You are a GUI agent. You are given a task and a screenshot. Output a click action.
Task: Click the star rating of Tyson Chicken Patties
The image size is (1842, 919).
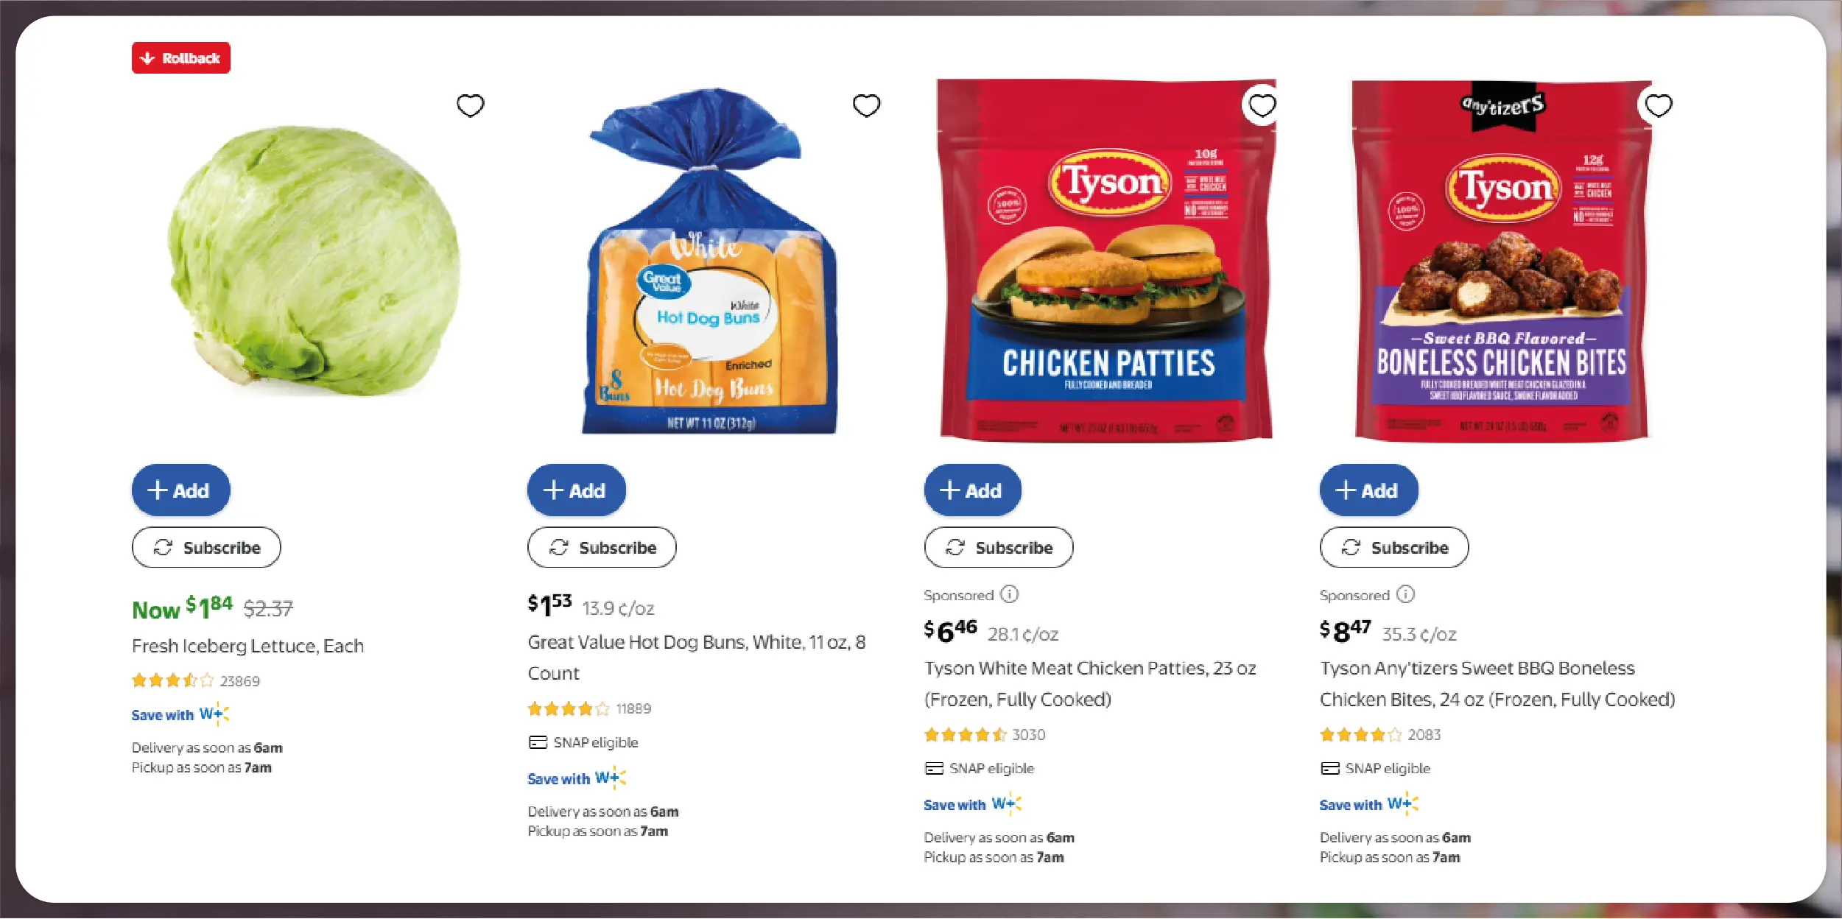(x=965, y=734)
